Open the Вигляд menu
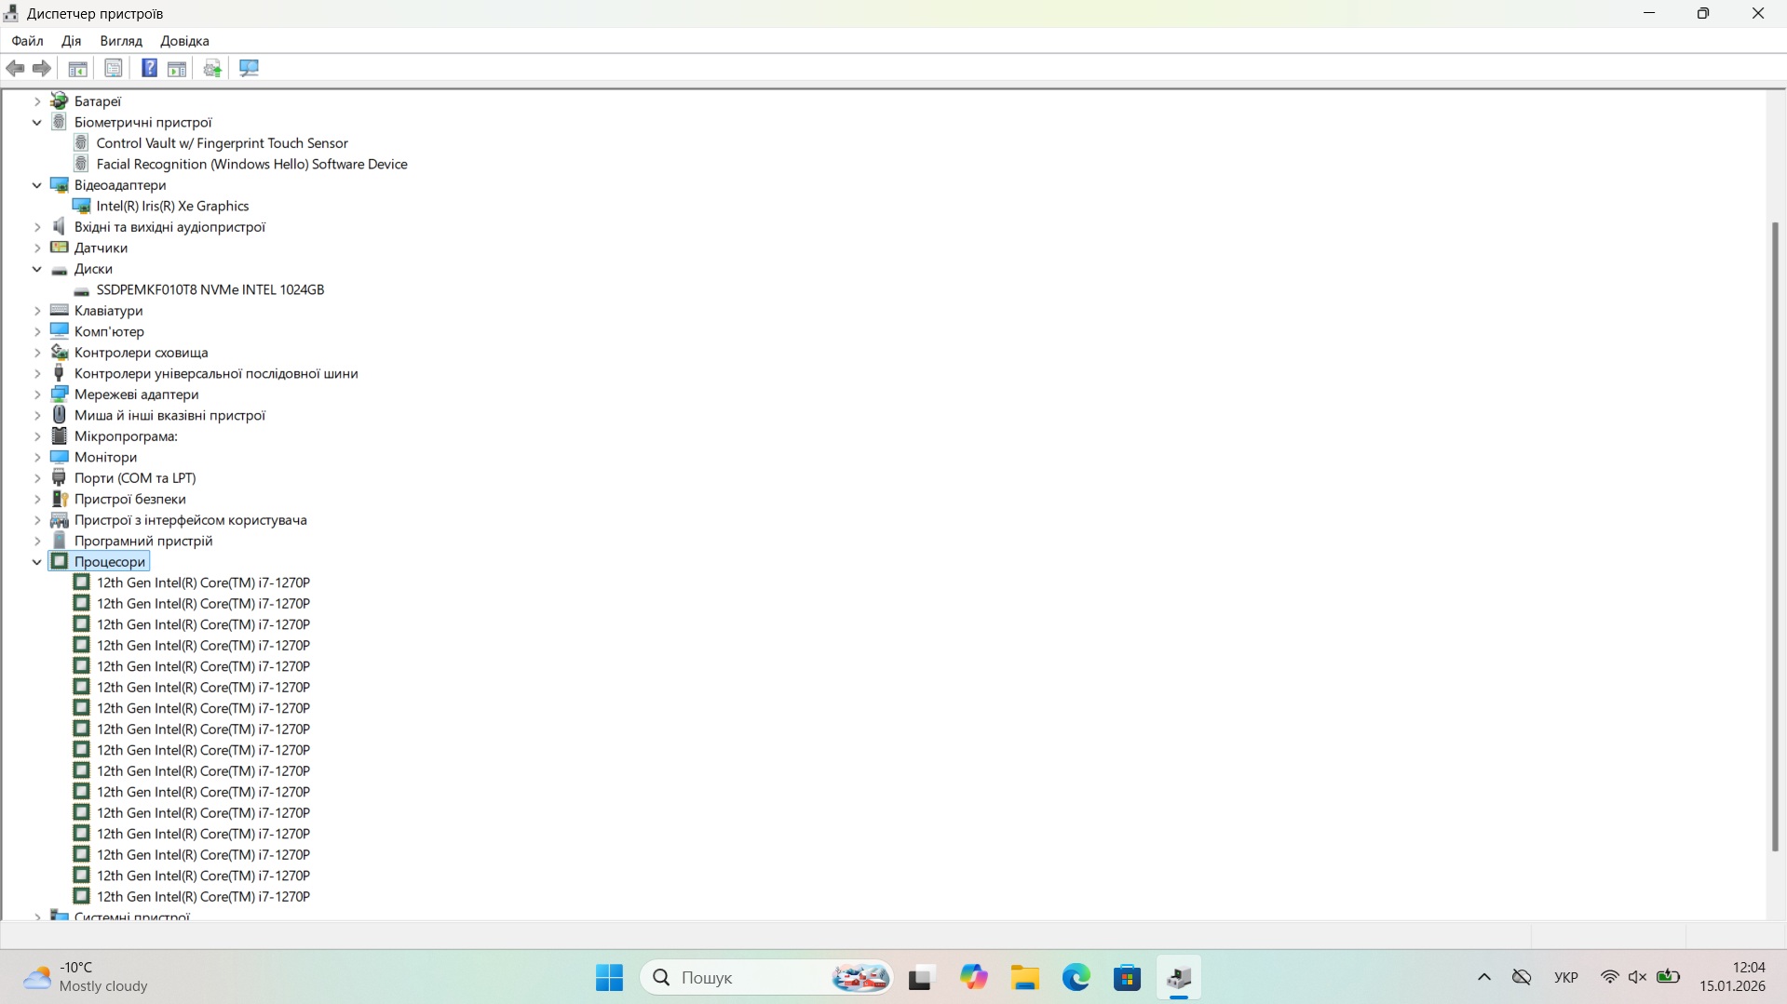This screenshot has width=1787, height=1004. click(121, 41)
